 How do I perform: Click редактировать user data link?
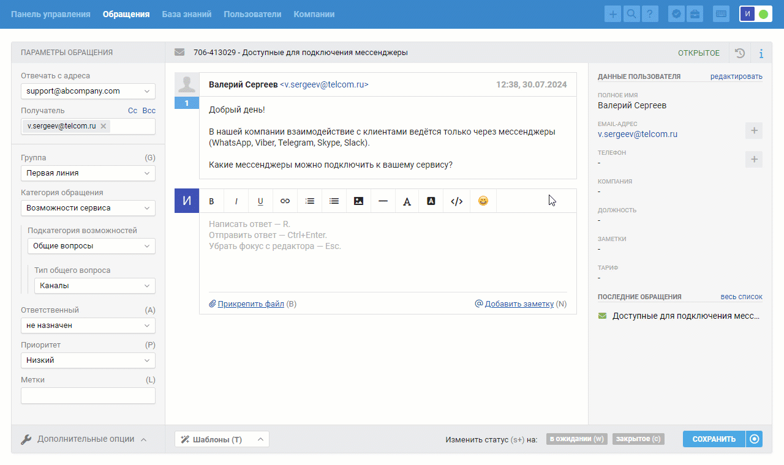tap(736, 76)
